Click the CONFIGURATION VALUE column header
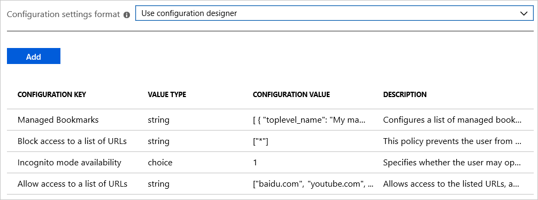Viewport: 538px width, 200px height. pos(291,94)
